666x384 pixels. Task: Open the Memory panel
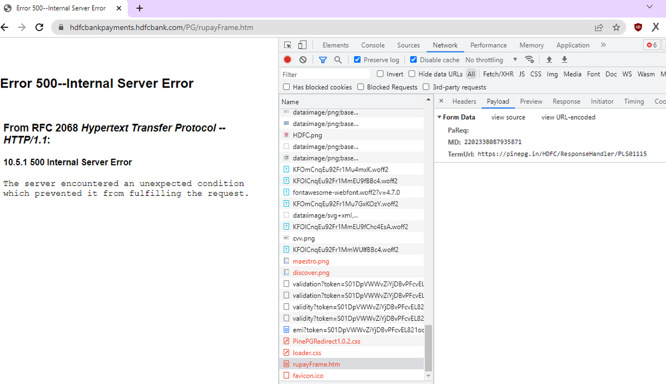tap(532, 45)
